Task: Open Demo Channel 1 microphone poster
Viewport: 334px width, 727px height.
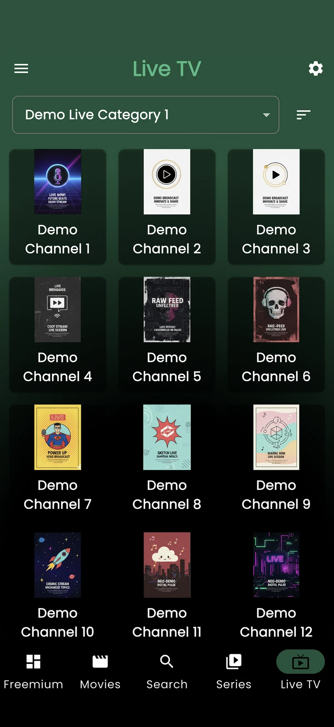Action: click(58, 182)
